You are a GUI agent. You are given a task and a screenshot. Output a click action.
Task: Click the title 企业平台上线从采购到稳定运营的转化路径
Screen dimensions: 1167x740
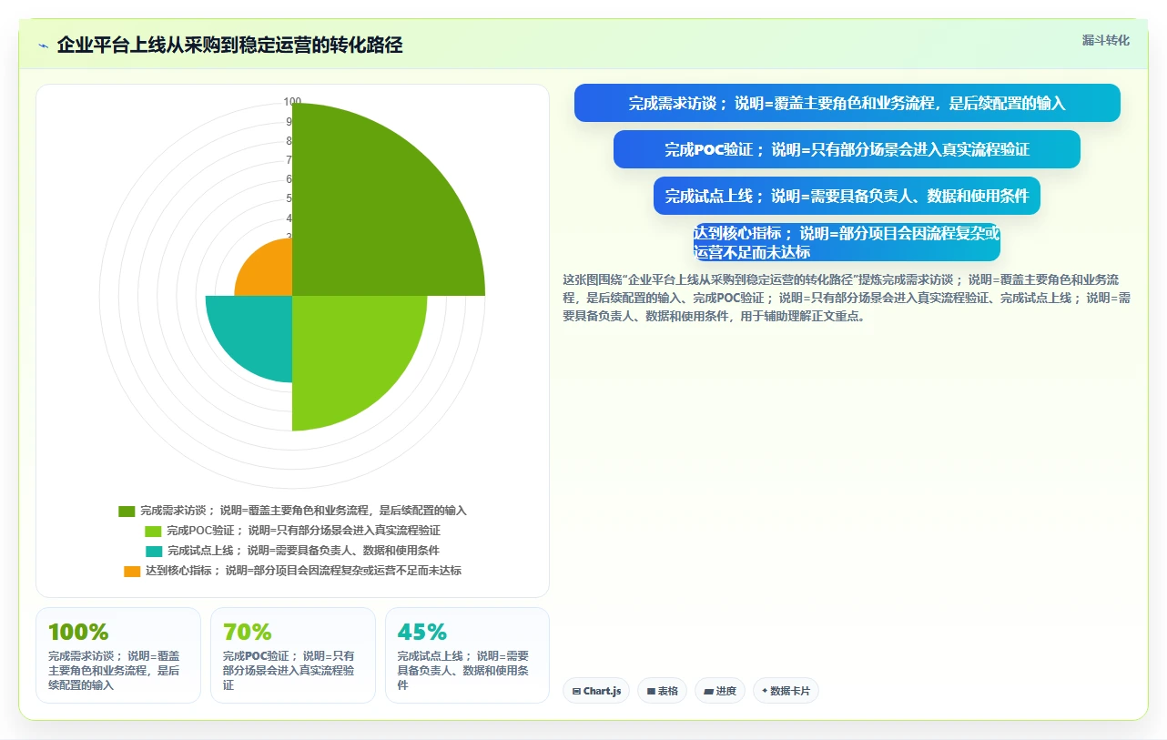point(229,45)
